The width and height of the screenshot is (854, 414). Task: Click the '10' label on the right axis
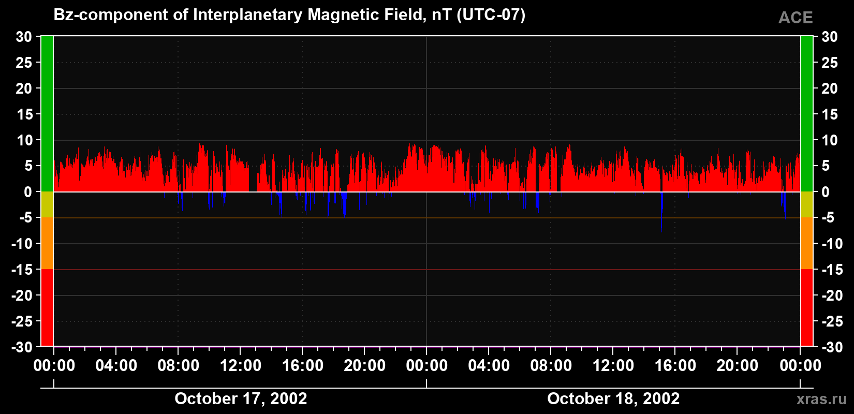point(830,140)
